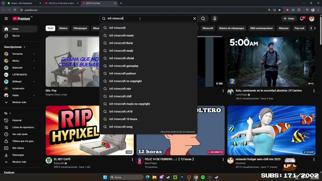This screenshot has height=181, width=322.
Task: Open Vorrachis channel subscription
Action: click(x=20, y=54)
